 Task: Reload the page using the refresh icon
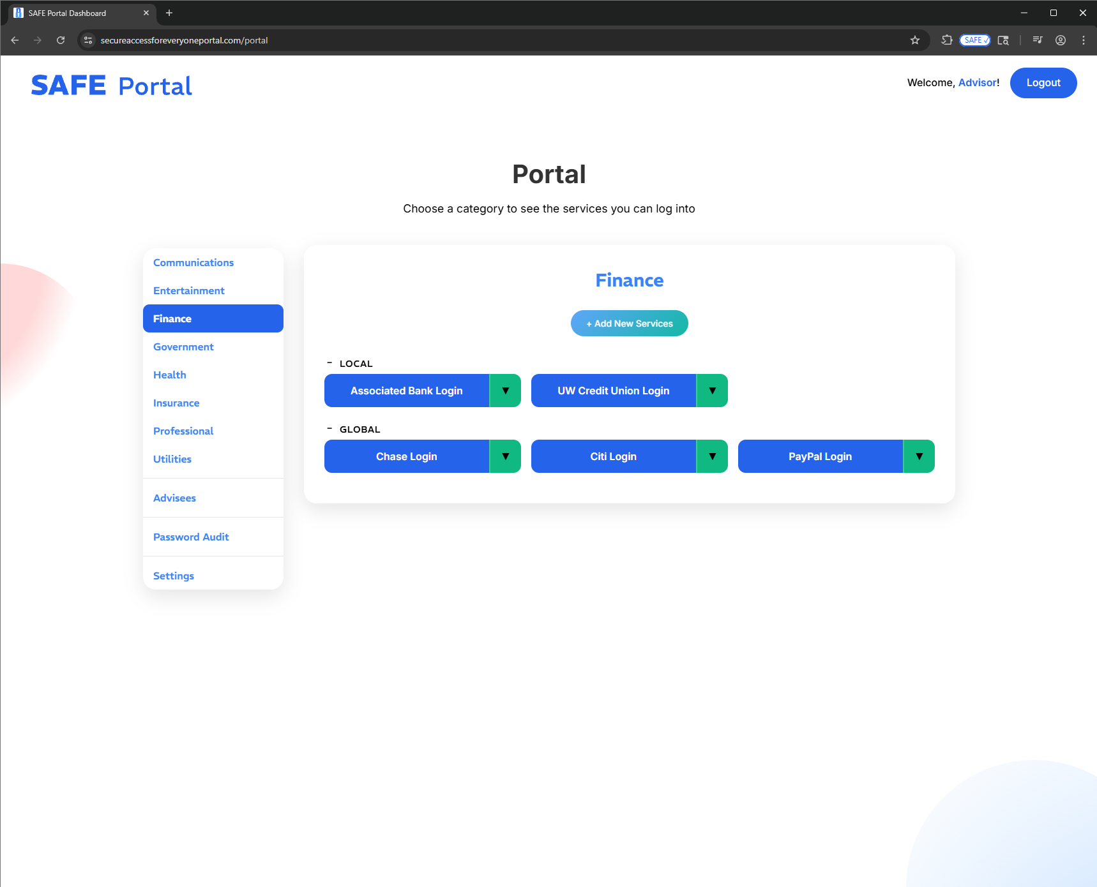[60, 40]
